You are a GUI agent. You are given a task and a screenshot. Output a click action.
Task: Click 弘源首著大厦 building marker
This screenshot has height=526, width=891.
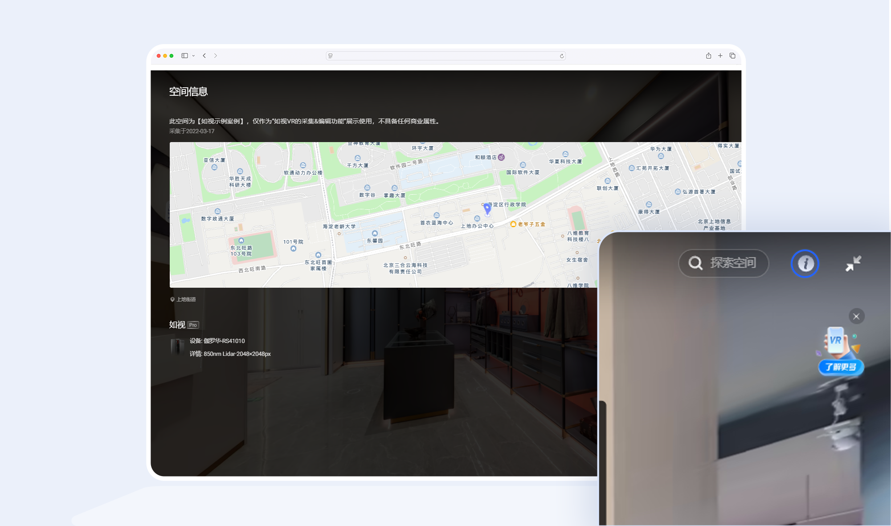coord(678,192)
